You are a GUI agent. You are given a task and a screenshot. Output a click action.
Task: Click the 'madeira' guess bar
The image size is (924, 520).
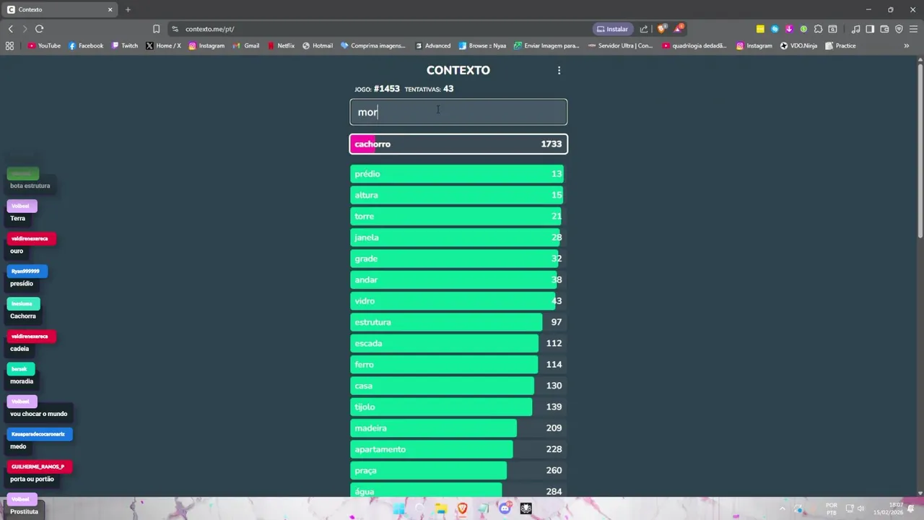click(x=457, y=428)
